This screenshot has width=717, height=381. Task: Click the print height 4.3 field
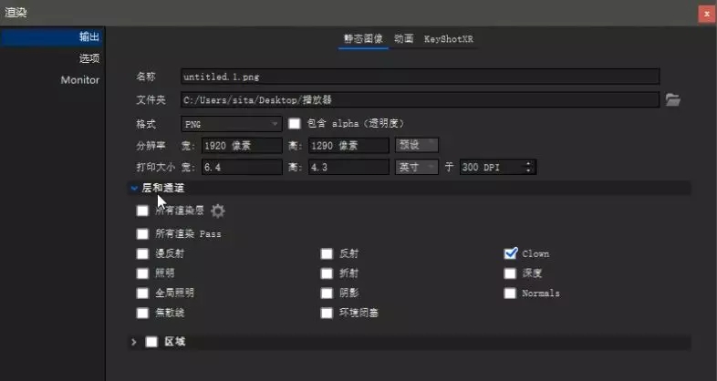[348, 167]
